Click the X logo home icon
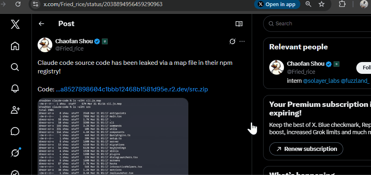Screen dimensions: 371x175 point(15,24)
